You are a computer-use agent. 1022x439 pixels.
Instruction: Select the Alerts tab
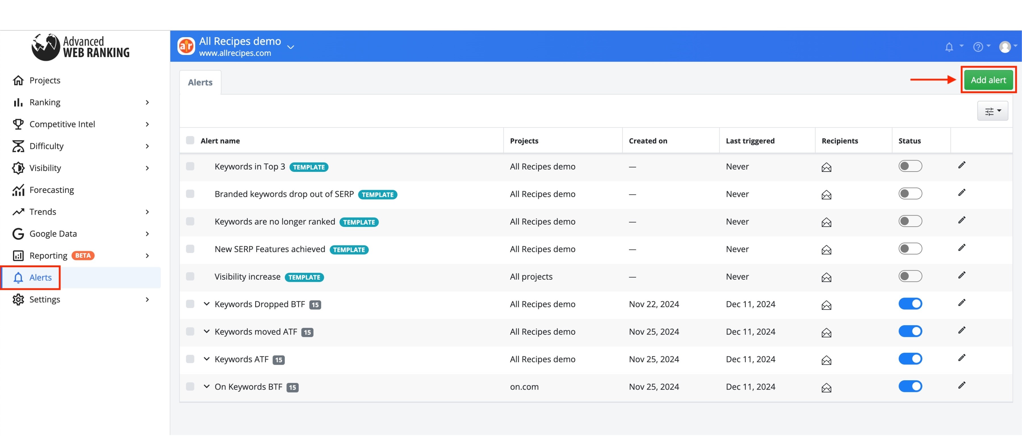(200, 83)
